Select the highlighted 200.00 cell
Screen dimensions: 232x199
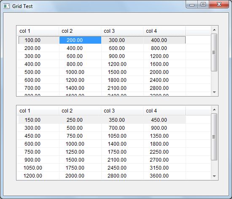[80, 40]
